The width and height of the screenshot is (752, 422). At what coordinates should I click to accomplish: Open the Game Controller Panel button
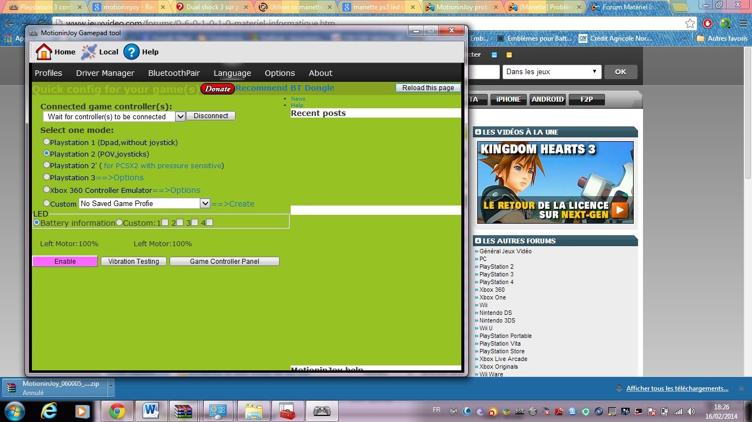tap(225, 262)
